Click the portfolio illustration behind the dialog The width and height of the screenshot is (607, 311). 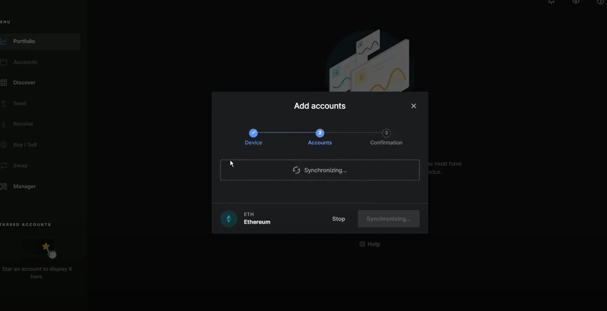point(370,60)
